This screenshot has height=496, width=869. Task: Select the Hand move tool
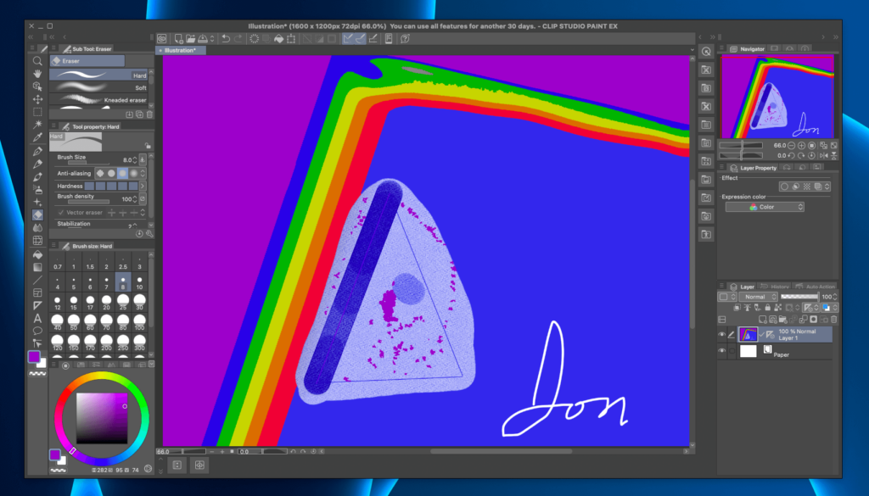(x=37, y=74)
